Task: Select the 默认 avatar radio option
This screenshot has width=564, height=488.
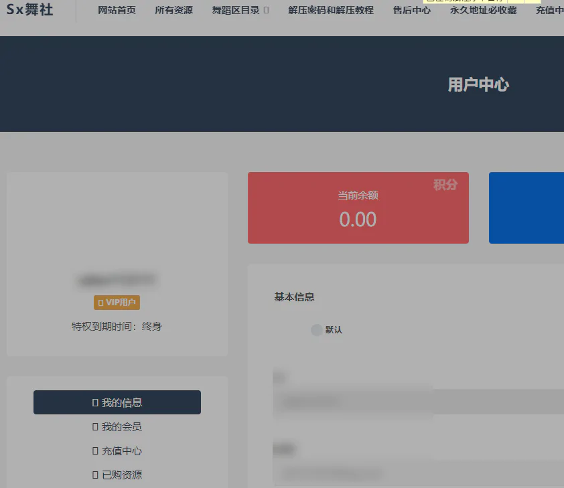Action: tap(317, 330)
